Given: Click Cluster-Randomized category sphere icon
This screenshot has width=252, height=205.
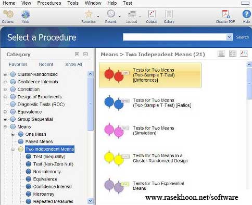Looking at the screenshot, I should [13, 74].
